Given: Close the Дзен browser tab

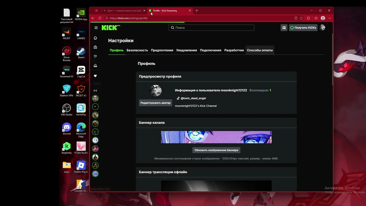Looking at the screenshot, I should tap(144, 11).
